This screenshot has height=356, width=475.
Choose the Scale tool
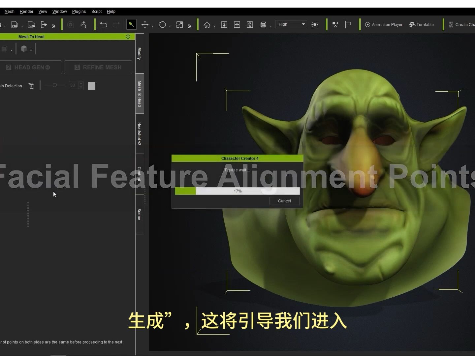(179, 25)
